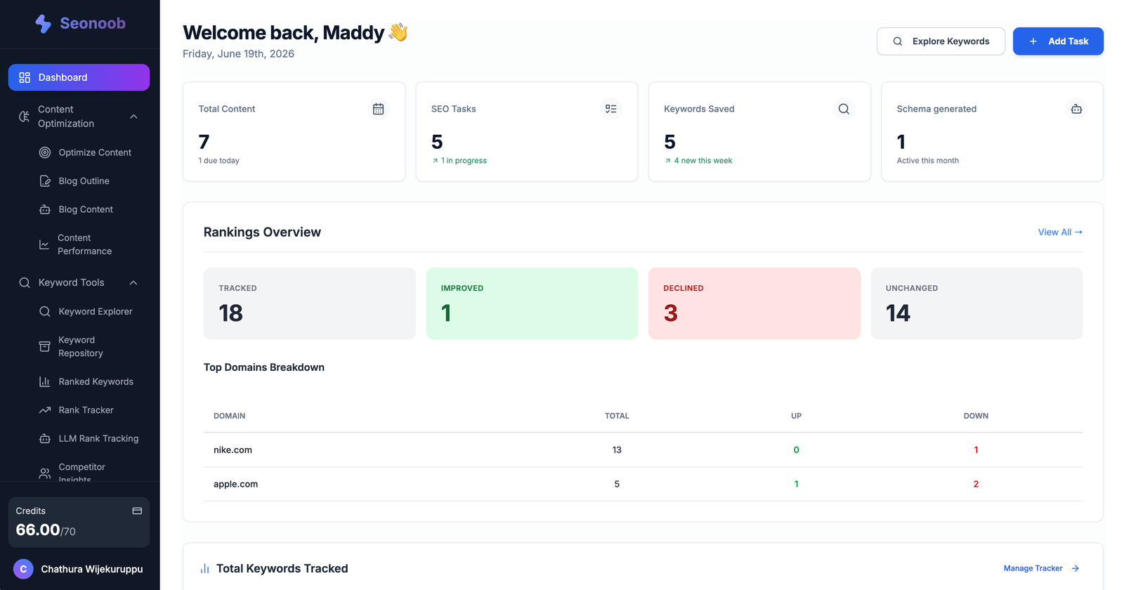The height and width of the screenshot is (590, 1124).
Task: Open Optimize Content page
Action: (x=95, y=152)
